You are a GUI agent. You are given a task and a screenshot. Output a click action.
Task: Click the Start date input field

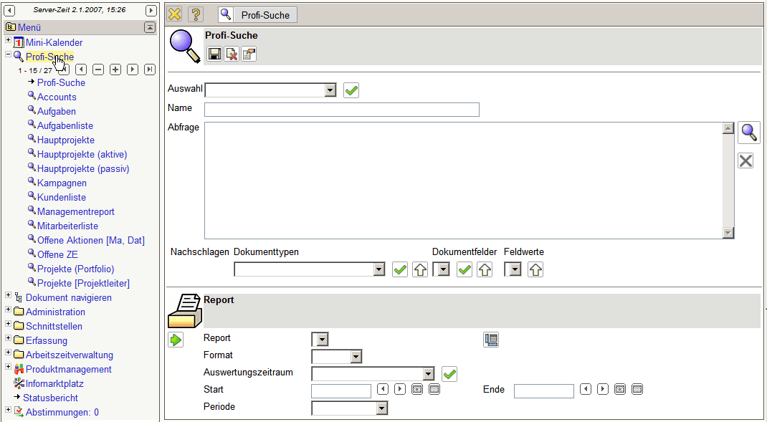click(x=341, y=391)
